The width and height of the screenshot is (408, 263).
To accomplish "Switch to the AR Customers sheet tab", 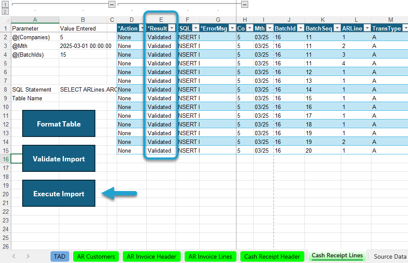I will click(x=96, y=256).
